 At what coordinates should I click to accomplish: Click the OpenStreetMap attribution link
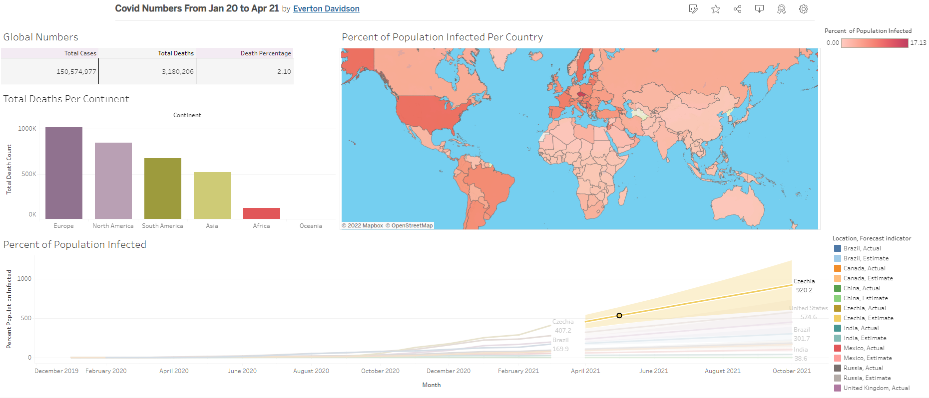click(412, 225)
